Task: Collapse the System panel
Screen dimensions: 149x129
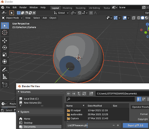Action: (19, 112)
